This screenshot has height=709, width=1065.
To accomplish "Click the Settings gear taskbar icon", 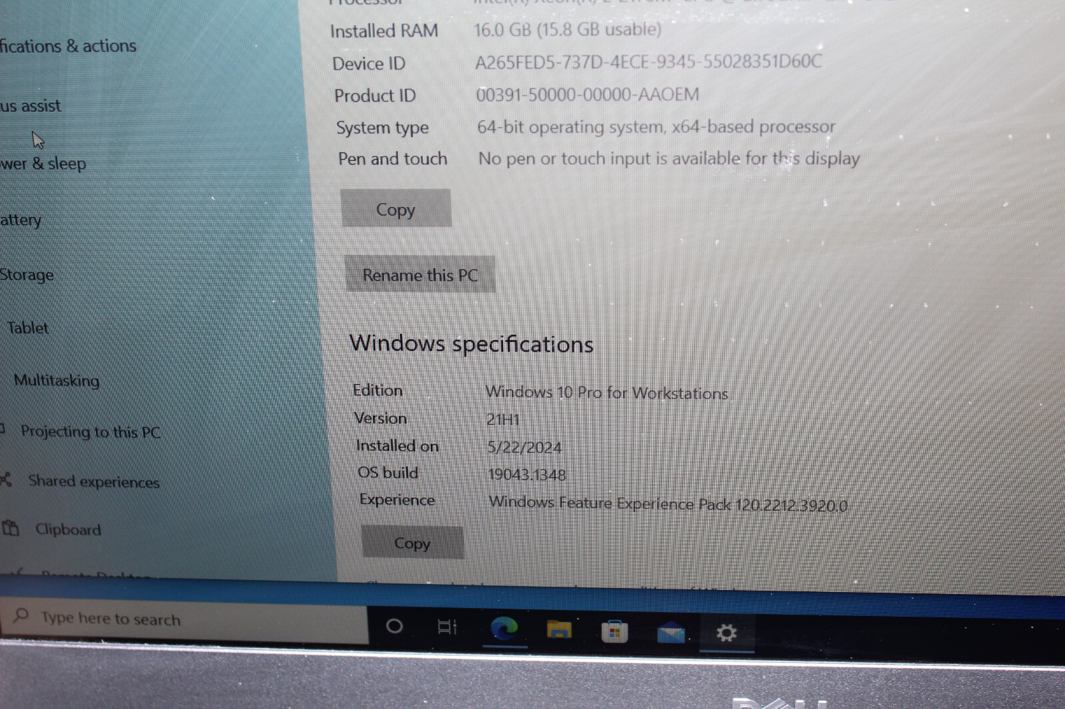I will [726, 633].
